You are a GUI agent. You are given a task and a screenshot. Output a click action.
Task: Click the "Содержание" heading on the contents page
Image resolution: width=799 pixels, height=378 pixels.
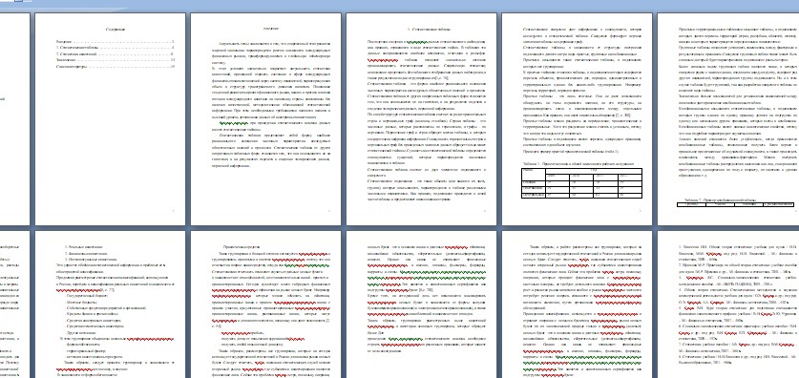pyautogui.click(x=116, y=30)
